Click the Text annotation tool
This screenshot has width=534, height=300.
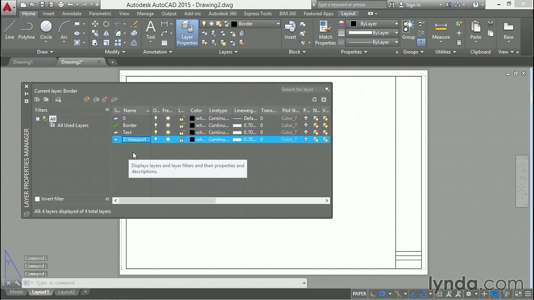(x=151, y=31)
